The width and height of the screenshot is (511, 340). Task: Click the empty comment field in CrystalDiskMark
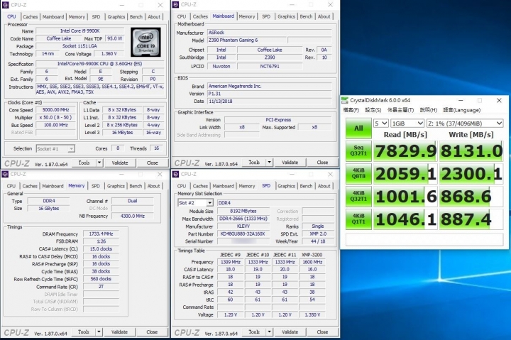pos(424,240)
